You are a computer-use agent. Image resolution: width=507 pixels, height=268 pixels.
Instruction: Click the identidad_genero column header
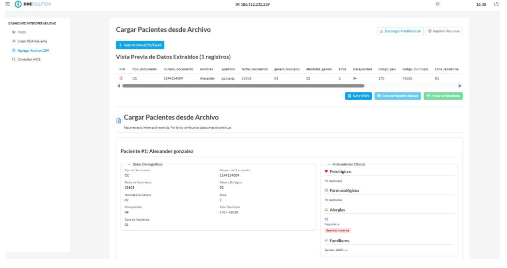(319, 69)
